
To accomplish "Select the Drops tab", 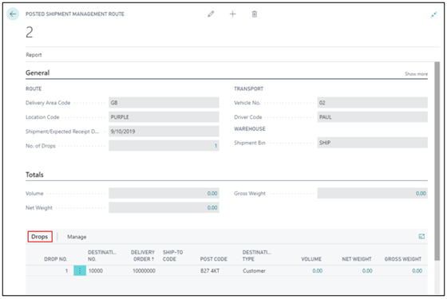I will 40,237.
